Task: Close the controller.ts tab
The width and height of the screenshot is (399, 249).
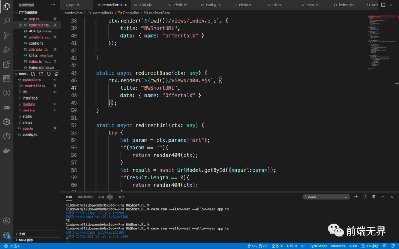Action: [x=126, y=5]
